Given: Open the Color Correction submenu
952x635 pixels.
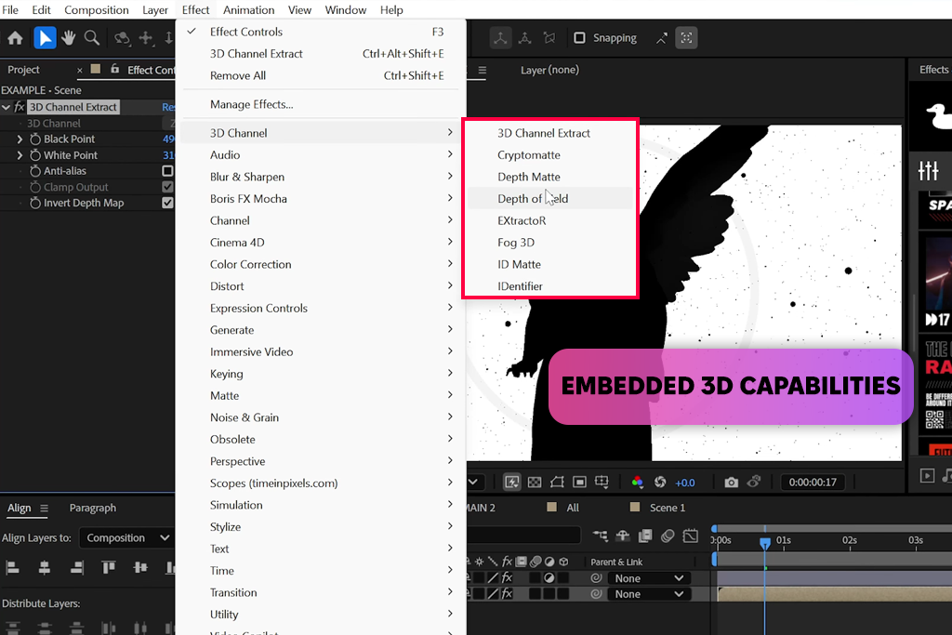Looking at the screenshot, I should pos(320,264).
